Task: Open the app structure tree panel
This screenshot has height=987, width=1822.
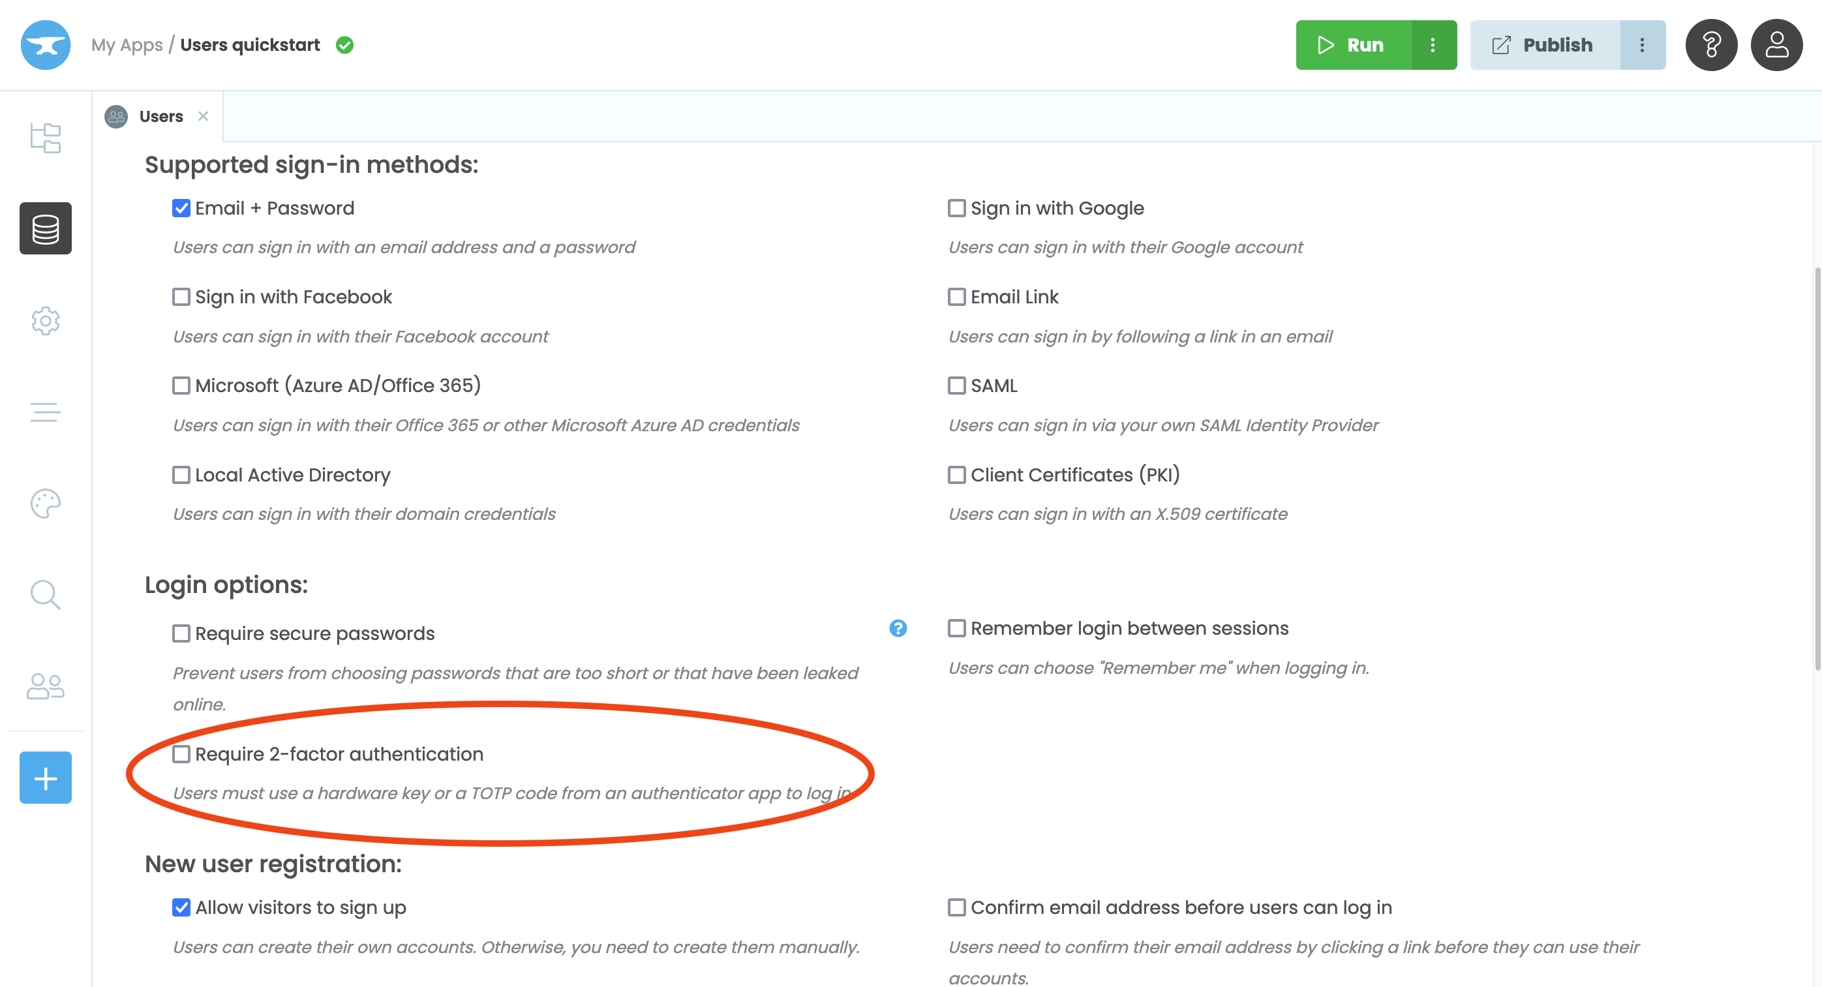Action: coord(44,138)
